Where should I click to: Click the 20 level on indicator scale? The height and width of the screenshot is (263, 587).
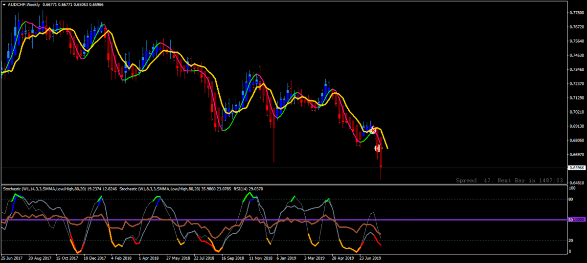571,241
